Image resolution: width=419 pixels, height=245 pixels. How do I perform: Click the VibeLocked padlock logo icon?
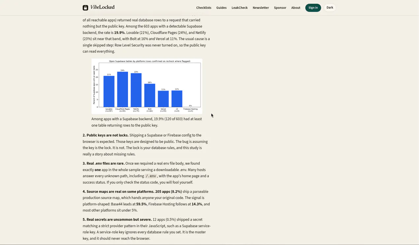pos(85,8)
